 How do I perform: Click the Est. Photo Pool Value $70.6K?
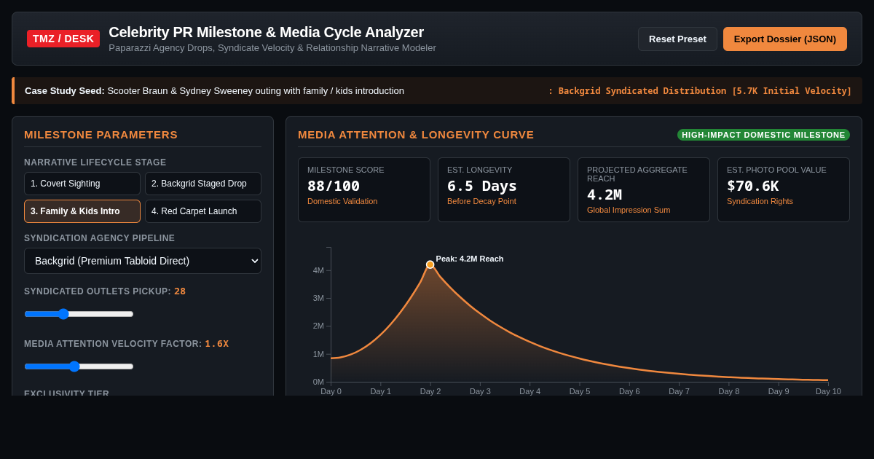point(752,186)
